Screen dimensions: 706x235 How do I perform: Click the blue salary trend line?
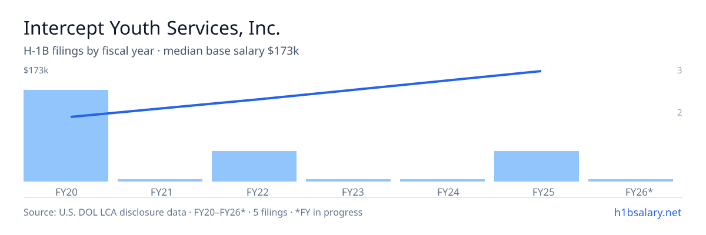(x=306, y=94)
